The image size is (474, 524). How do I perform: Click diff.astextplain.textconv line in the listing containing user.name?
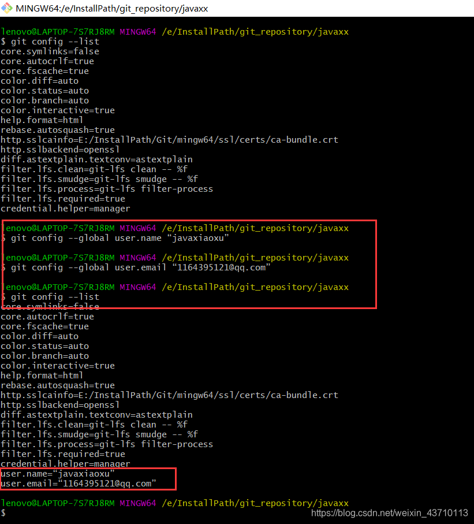96,415
